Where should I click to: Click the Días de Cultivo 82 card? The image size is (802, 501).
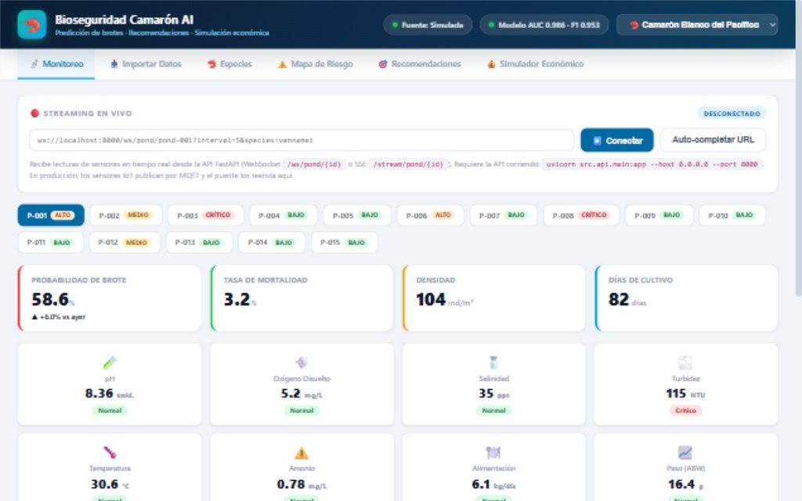pyautogui.click(x=686, y=298)
